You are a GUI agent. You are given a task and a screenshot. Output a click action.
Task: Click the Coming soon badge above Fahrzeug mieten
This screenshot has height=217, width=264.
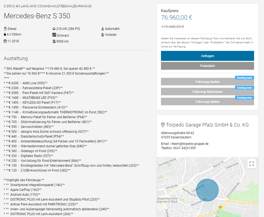click(244, 98)
